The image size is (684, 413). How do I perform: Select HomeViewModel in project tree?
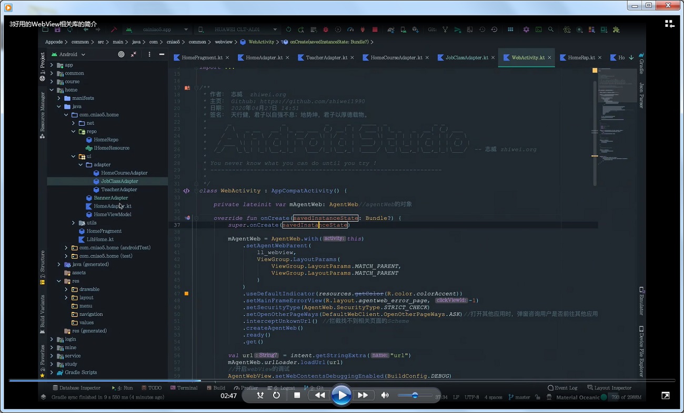pos(108,214)
